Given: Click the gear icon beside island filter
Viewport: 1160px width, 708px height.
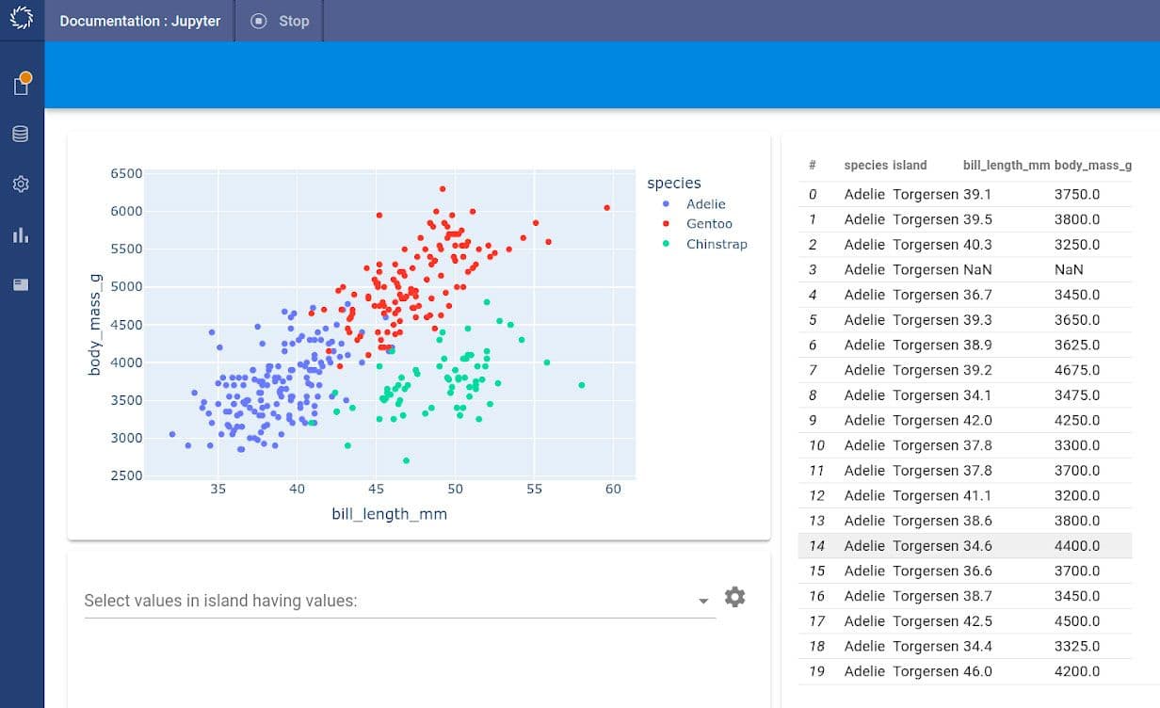Looking at the screenshot, I should click(x=734, y=597).
